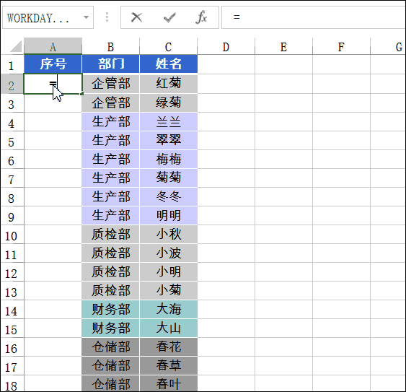Select column C header
The width and height of the screenshot is (406, 392).
pyautogui.click(x=169, y=47)
